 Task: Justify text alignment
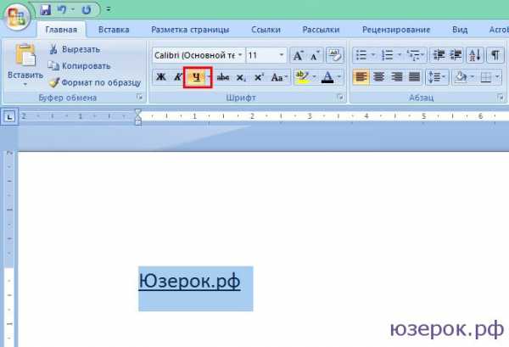click(414, 77)
